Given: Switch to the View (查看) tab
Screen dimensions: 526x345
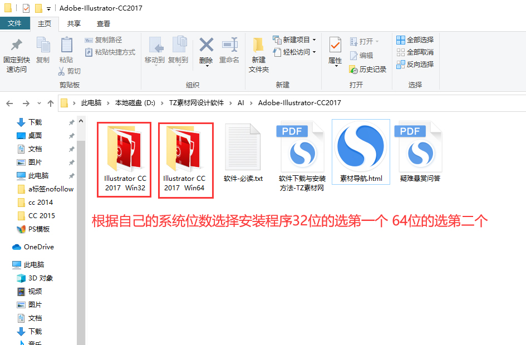Looking at the screenshot, I should [x=104, y=24].
